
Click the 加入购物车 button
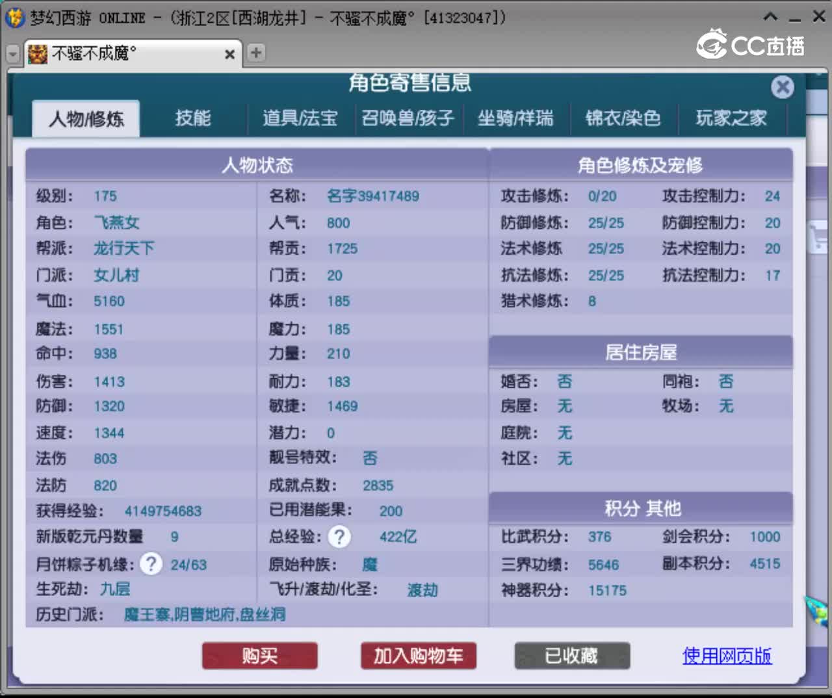(419, 656)
